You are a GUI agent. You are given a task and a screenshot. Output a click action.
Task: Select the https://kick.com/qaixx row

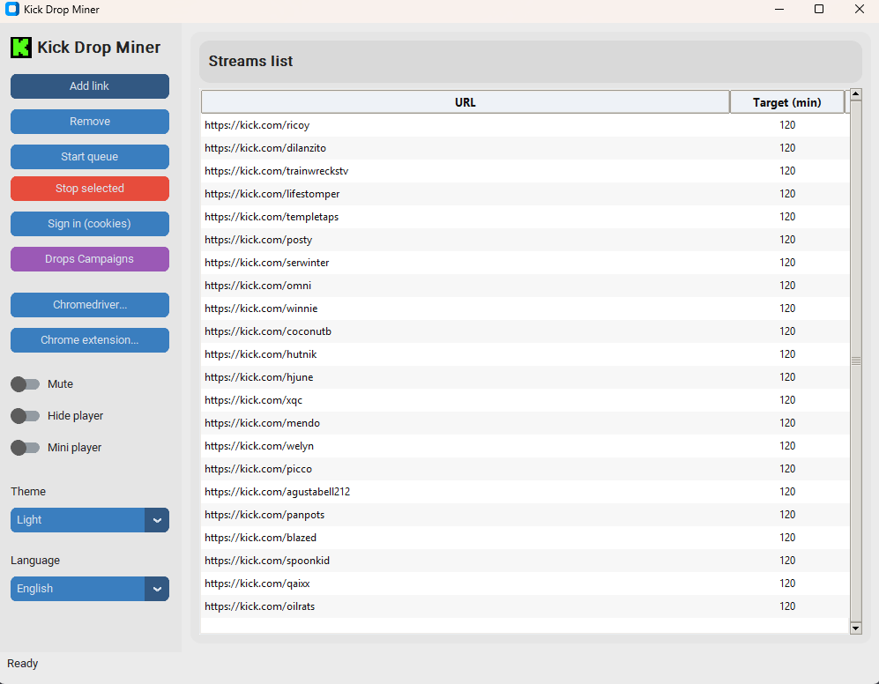point(525,584)
